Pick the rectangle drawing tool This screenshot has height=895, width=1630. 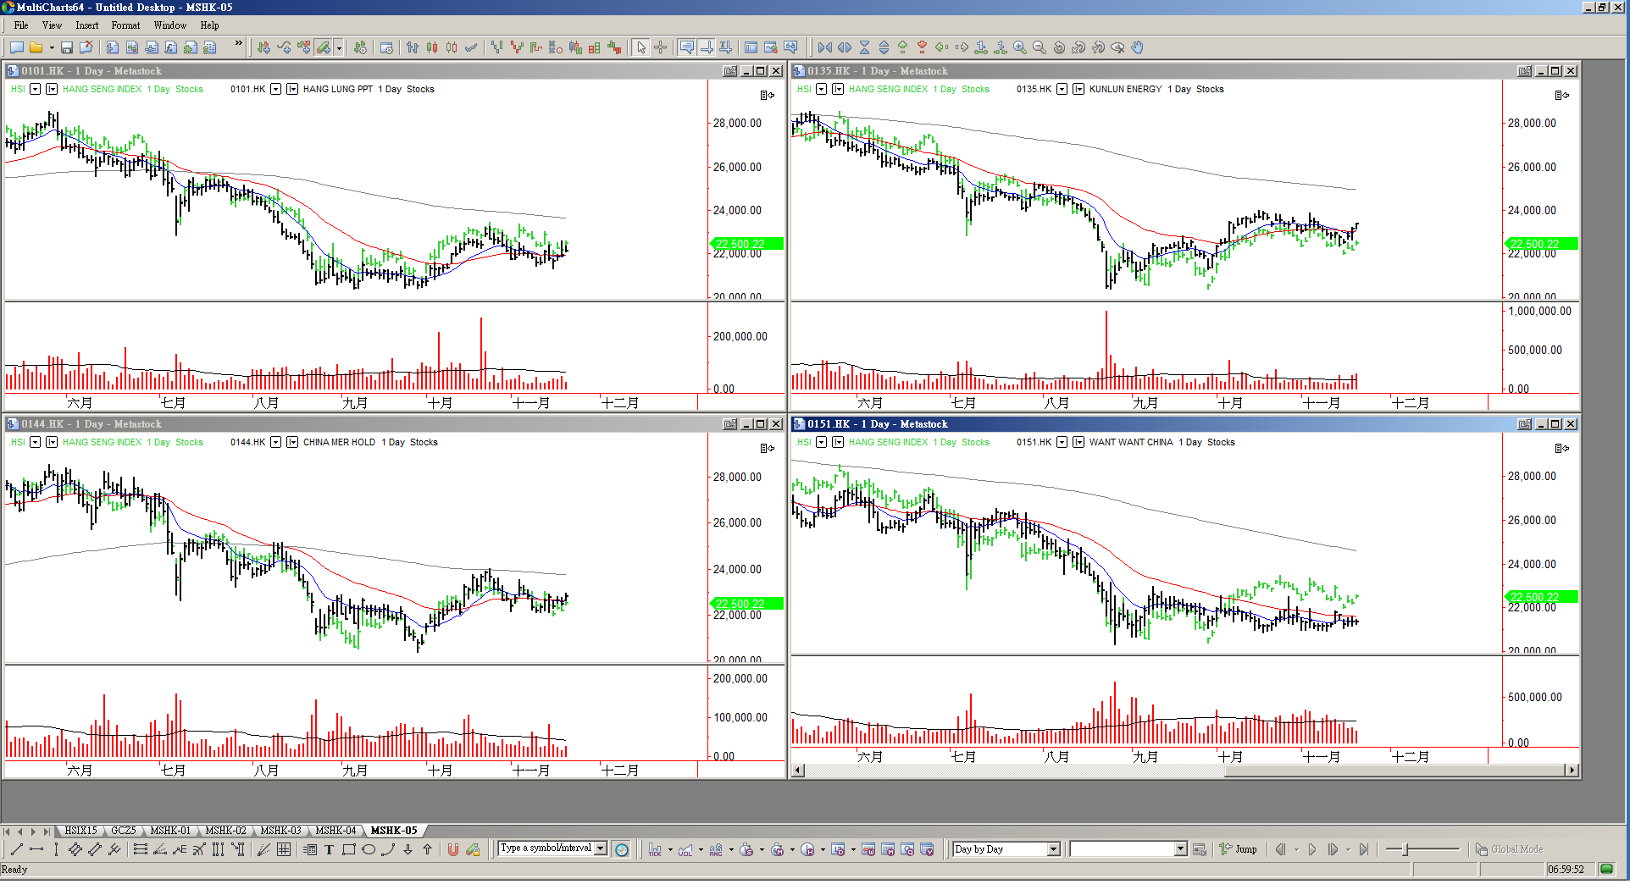point(349,850)
